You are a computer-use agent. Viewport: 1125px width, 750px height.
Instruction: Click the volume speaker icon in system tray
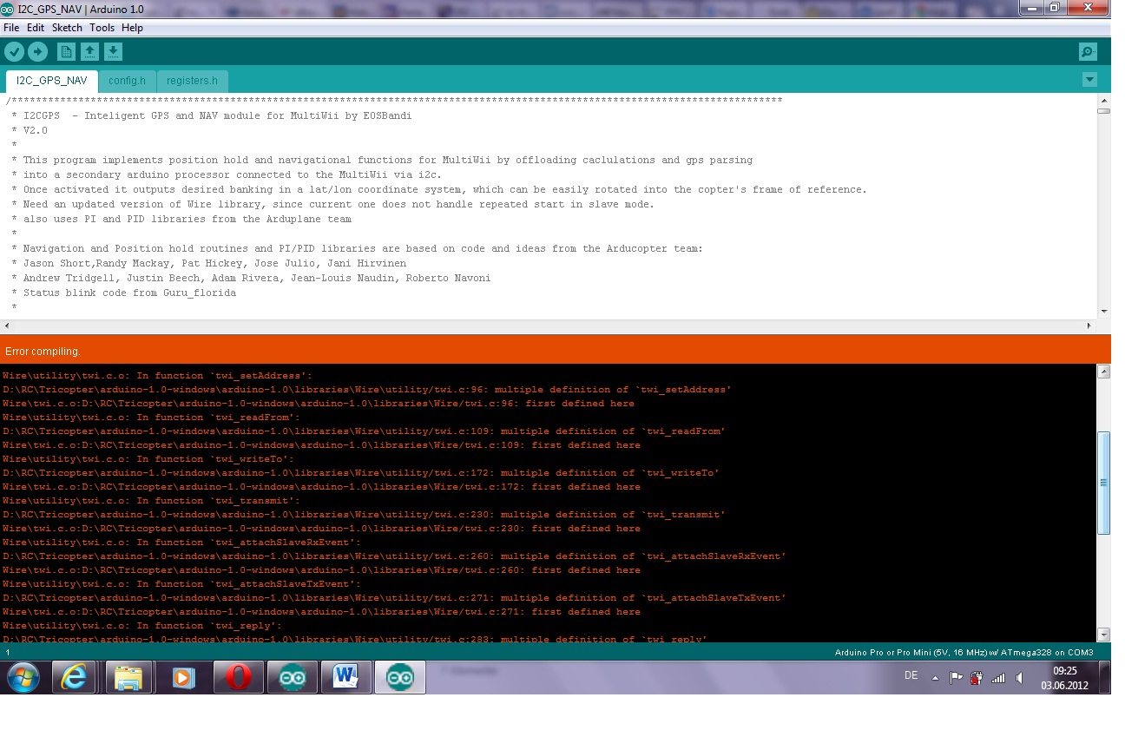(1019, 676)
